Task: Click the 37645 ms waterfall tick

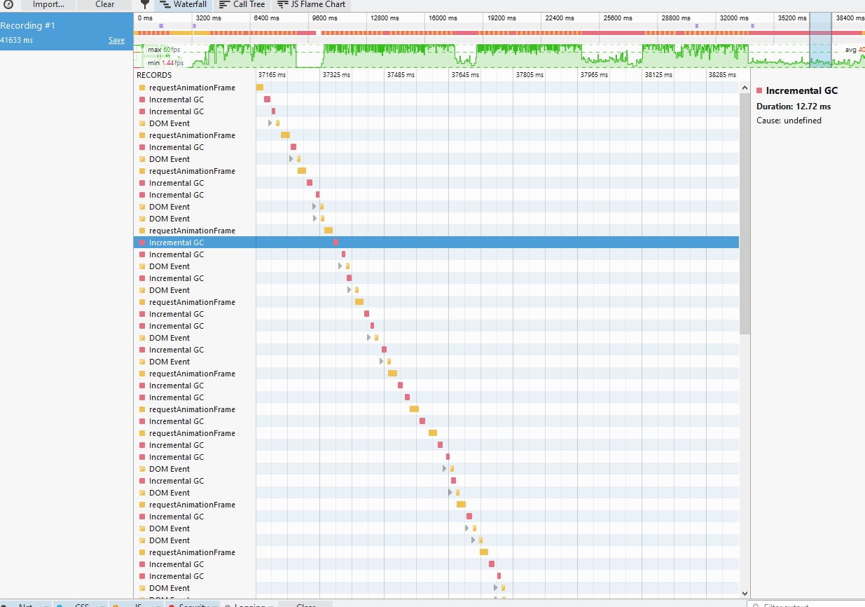Action: point(465,74)
